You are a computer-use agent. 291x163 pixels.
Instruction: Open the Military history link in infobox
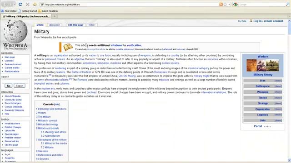point(263,75)
